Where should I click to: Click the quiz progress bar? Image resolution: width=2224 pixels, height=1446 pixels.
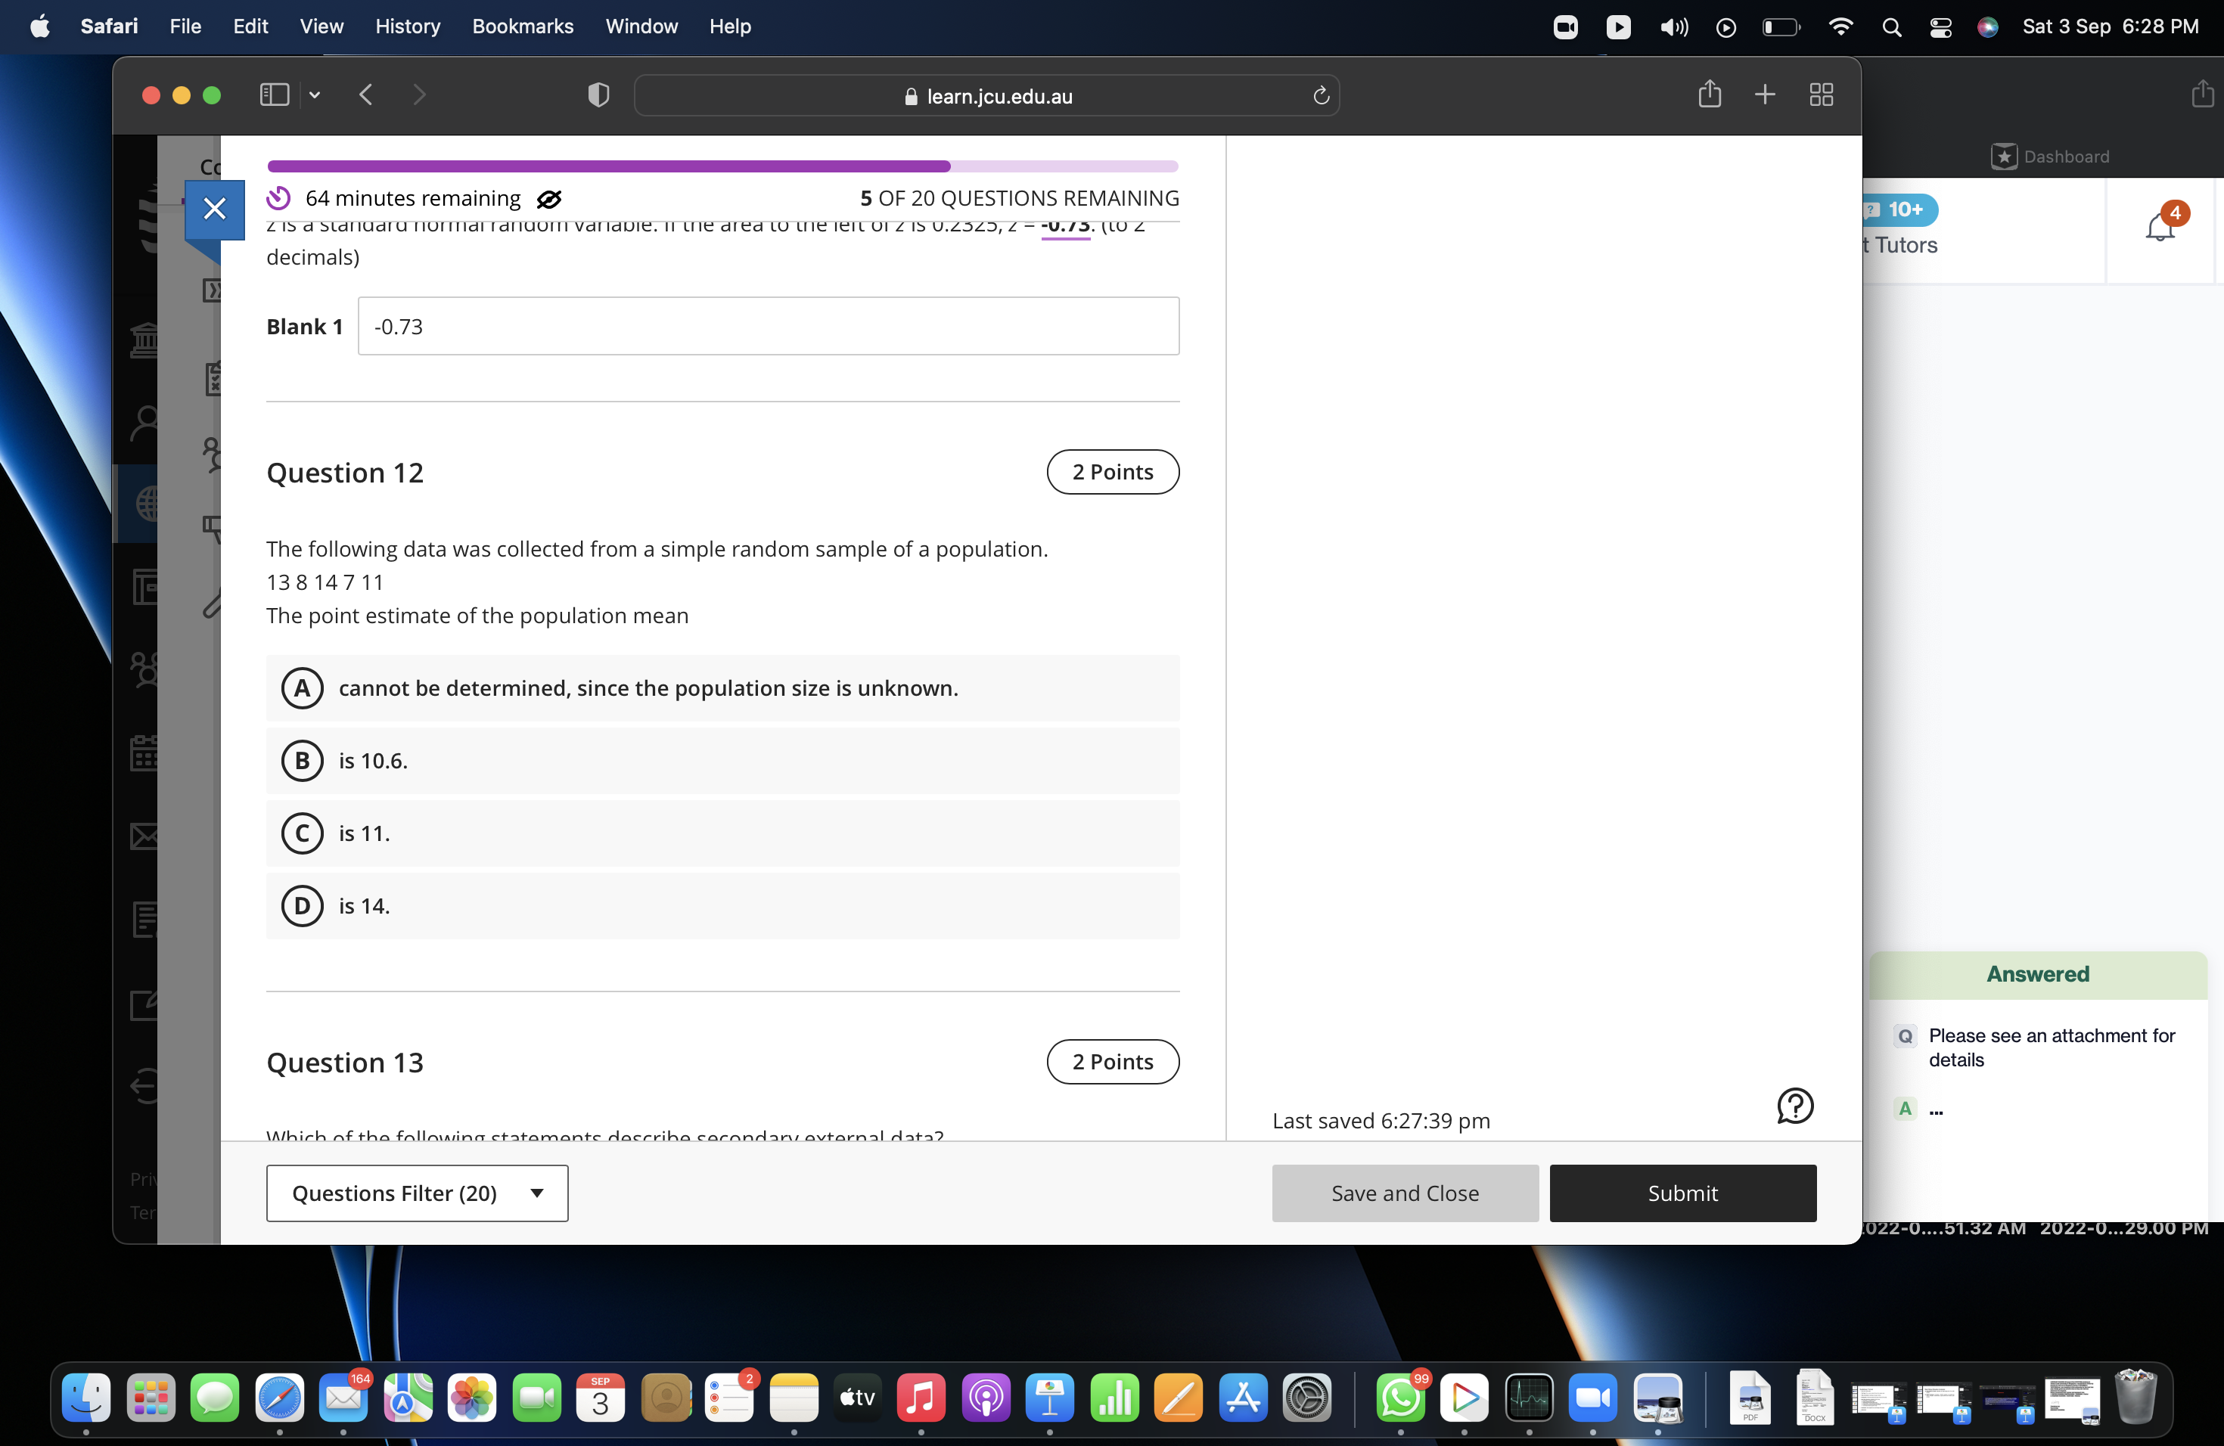tap(722, 166)
